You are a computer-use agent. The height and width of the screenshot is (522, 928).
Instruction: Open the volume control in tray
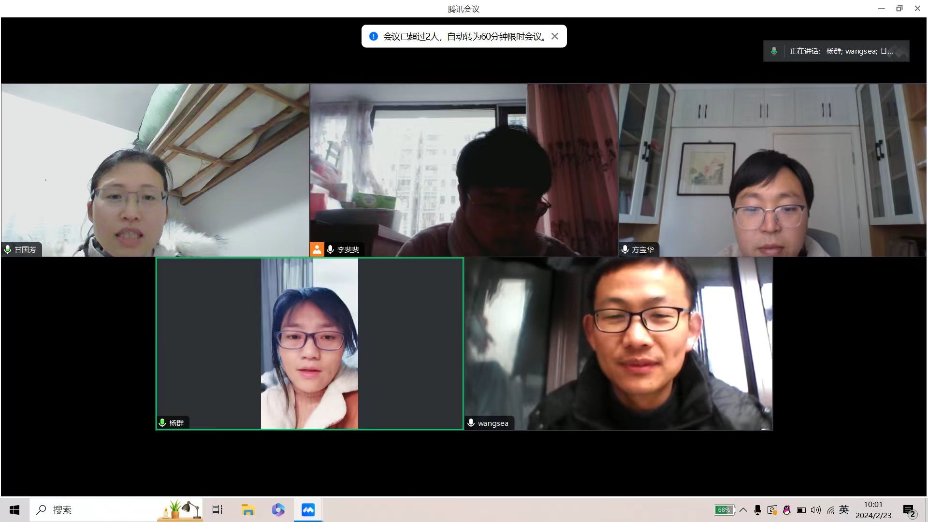coord(816,510)
